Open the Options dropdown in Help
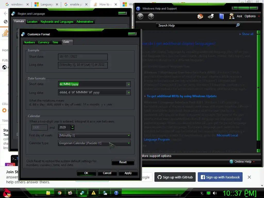 click(252, 16)
